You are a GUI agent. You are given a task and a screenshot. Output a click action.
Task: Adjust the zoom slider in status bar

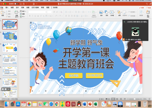(x=134, y=99)
